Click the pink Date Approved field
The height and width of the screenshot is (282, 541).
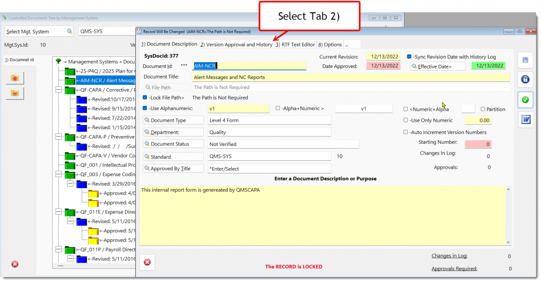coord(384,65)
